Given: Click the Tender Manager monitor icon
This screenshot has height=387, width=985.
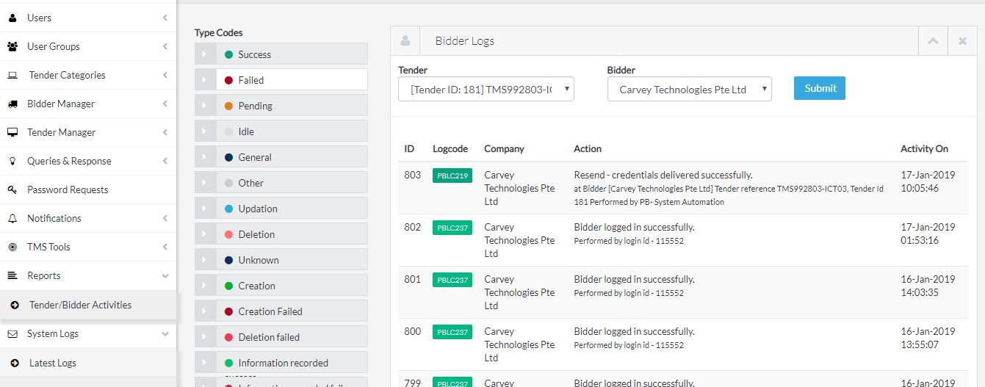Looking at the screenshot, I should click(x=12, y=132).
